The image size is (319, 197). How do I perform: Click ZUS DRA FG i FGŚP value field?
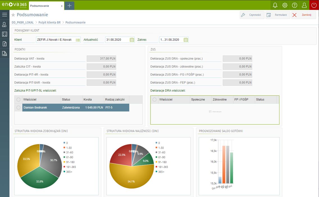coord(237,75)
